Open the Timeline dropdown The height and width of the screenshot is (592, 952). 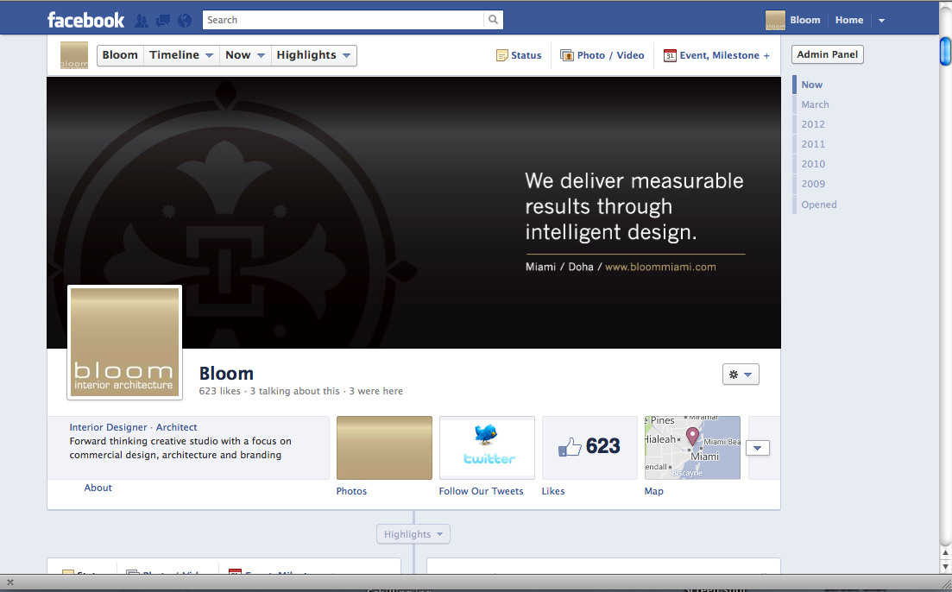point(181,55)
